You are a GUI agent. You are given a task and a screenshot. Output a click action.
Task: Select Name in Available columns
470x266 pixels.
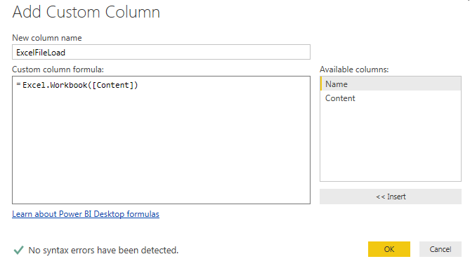391,84
